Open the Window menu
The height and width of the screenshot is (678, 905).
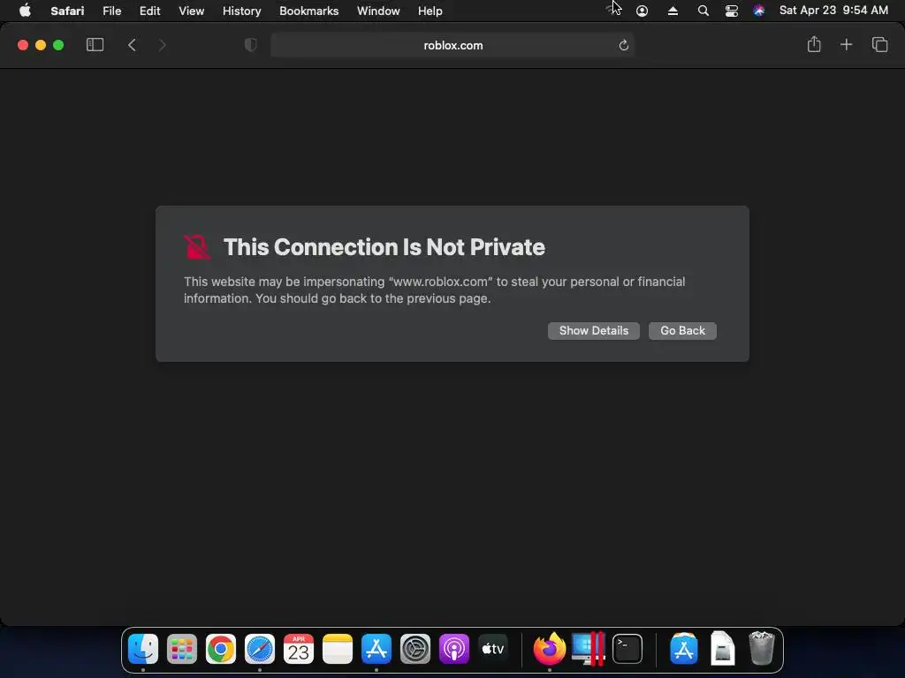(x=378, y=11)
